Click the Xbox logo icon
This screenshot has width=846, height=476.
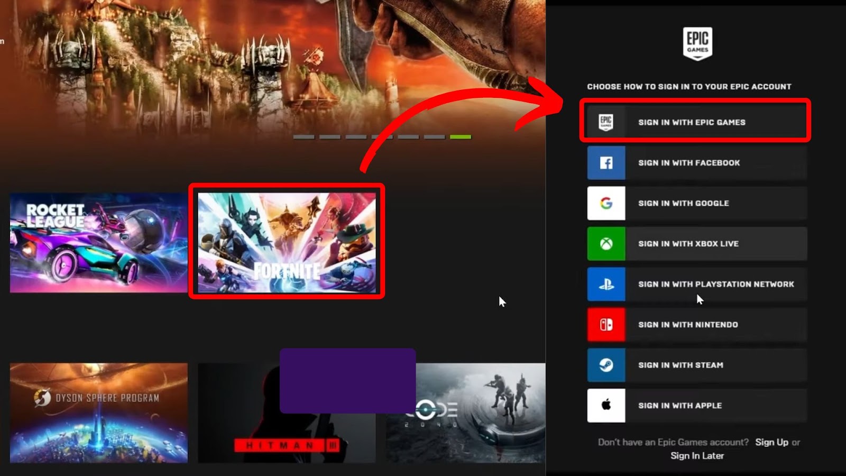tap(606, 244)
